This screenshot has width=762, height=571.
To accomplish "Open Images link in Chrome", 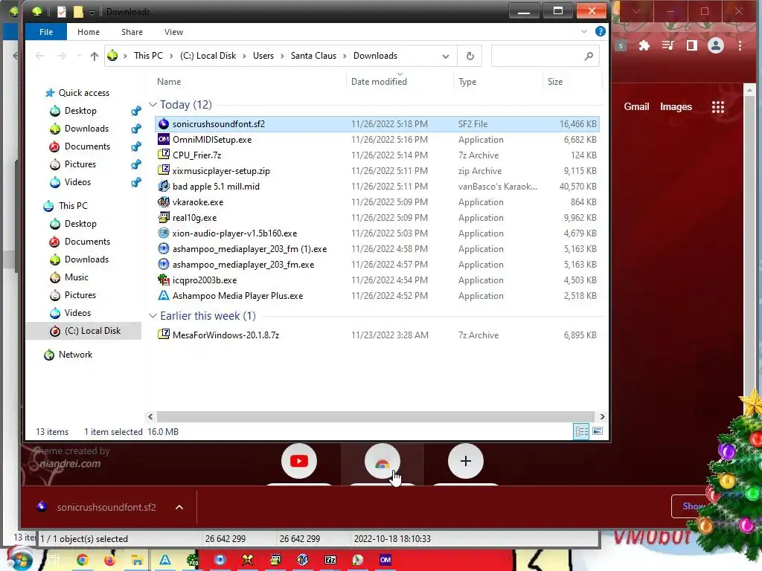I will coord(676,107).
